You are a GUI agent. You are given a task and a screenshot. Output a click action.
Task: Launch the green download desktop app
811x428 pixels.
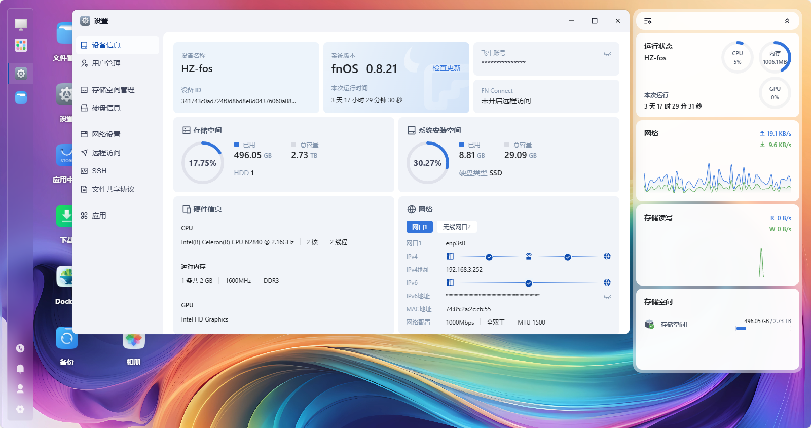(64, 216)
